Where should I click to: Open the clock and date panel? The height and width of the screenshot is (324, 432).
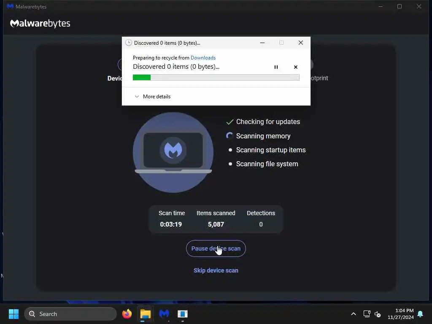401,314
